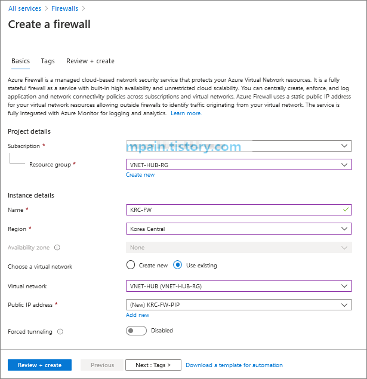Click the Forced tunneling info icon

[x=60, y=332]
